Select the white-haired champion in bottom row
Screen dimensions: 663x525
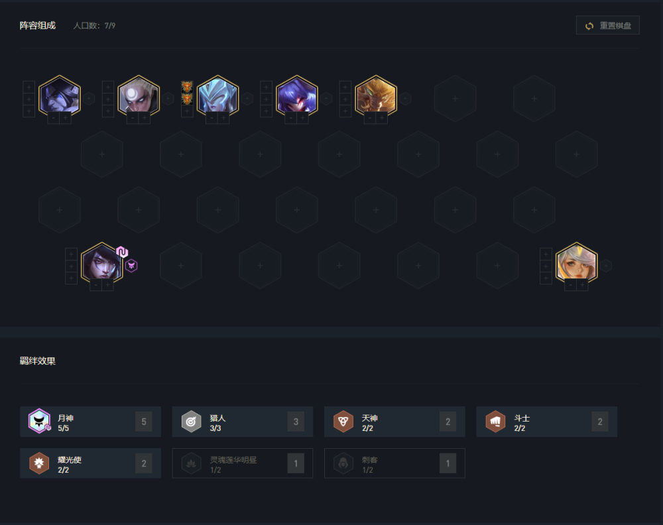(576, 263)
